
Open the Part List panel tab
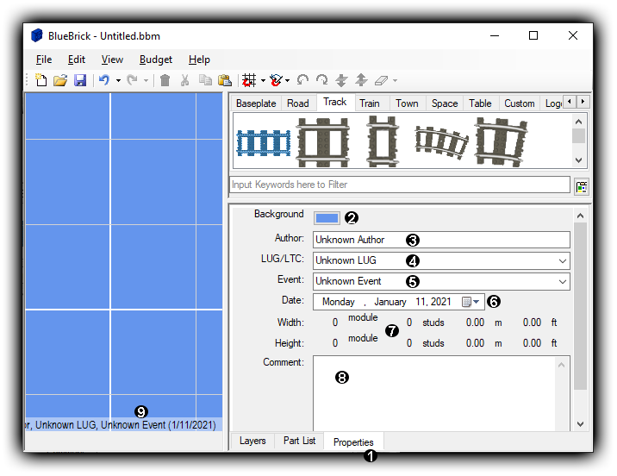click(299, 441)
